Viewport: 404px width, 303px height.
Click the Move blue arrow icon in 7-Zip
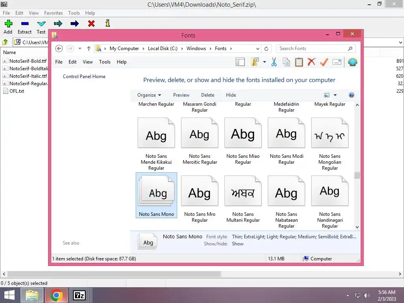coord(75,24)
